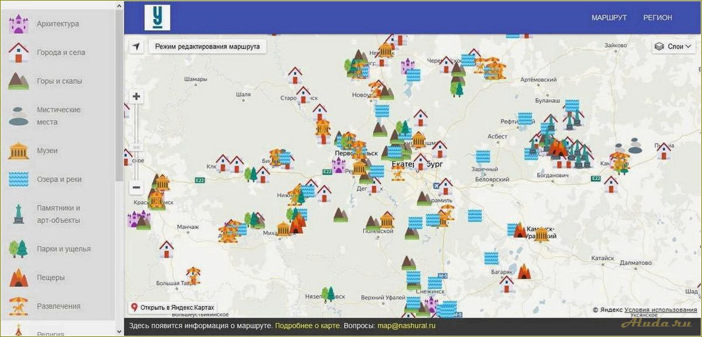Screen dimensions: 702x337
Task: Click the geolocation arrow icon on map
Action: coord(136,47)
